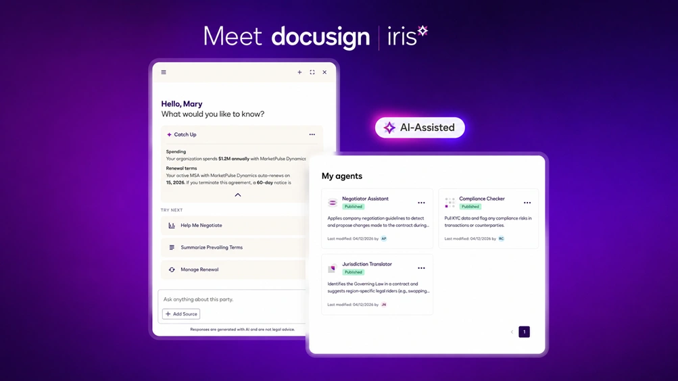
Task: Go to the previous page of agents
Action: point(512,332)
